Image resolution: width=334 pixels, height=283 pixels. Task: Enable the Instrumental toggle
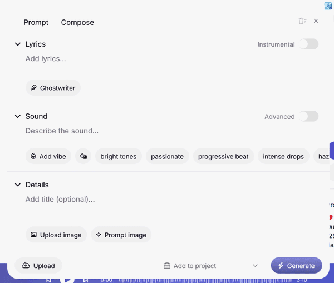click(x=308, y=44)
